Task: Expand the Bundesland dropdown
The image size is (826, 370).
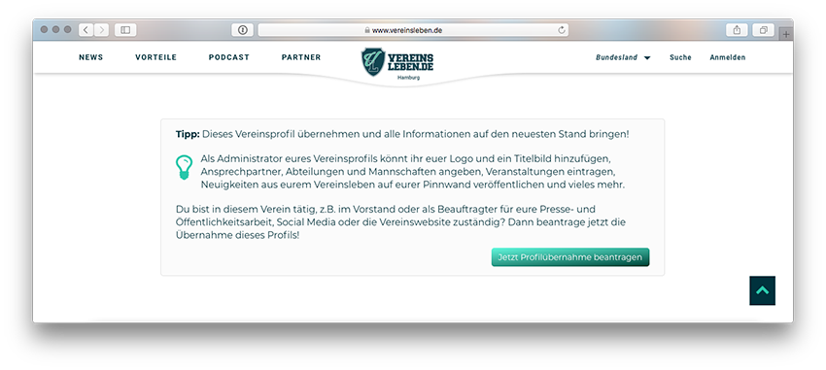Action: (623, 58)
